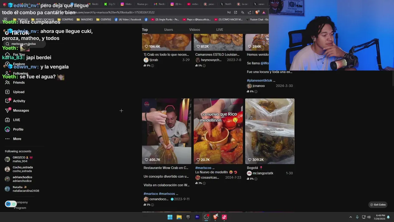Open volume control in system tray

pyautogui.click(x=369, y=217)
